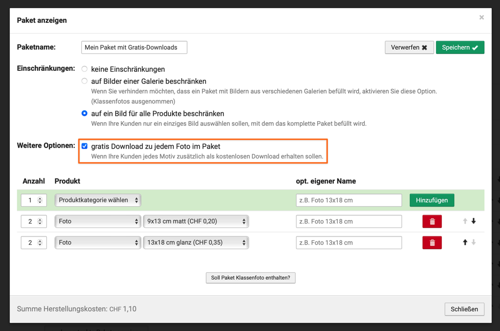The image size is (500, 331).
Task: Uncheck gratis Download zu jedem Foto
Action: coord(84,146)
